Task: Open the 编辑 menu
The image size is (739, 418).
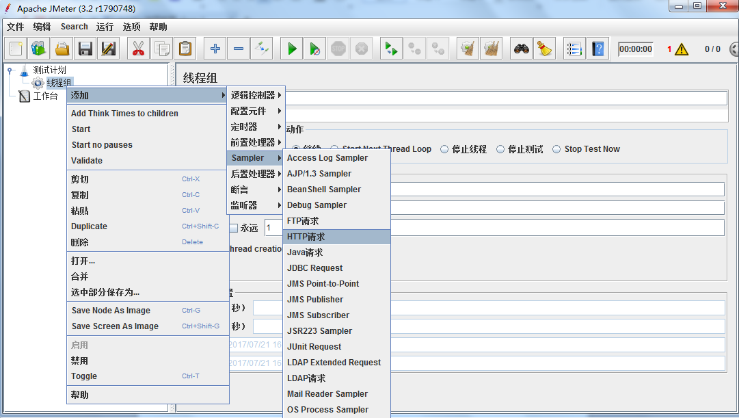Action: click(x=42, y=27)
